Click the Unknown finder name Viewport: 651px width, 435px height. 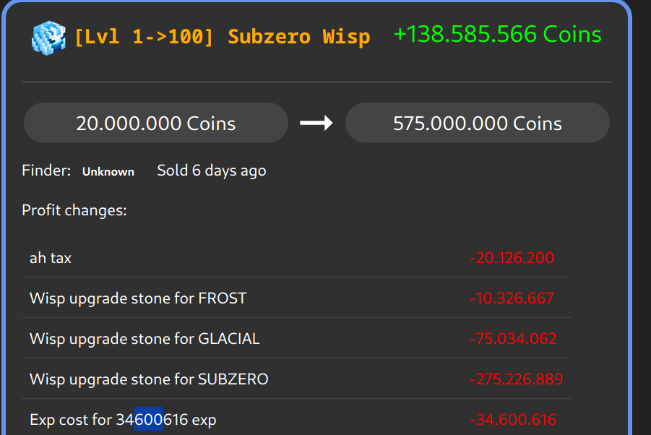click(x=108, y=172)
